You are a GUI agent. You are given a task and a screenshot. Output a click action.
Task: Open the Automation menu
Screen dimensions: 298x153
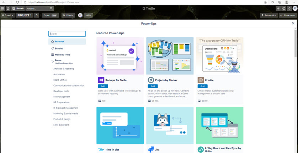point(269,15)
